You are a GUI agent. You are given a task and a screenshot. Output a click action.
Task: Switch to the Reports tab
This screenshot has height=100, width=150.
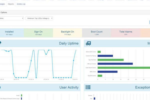[x=11, y=4]
